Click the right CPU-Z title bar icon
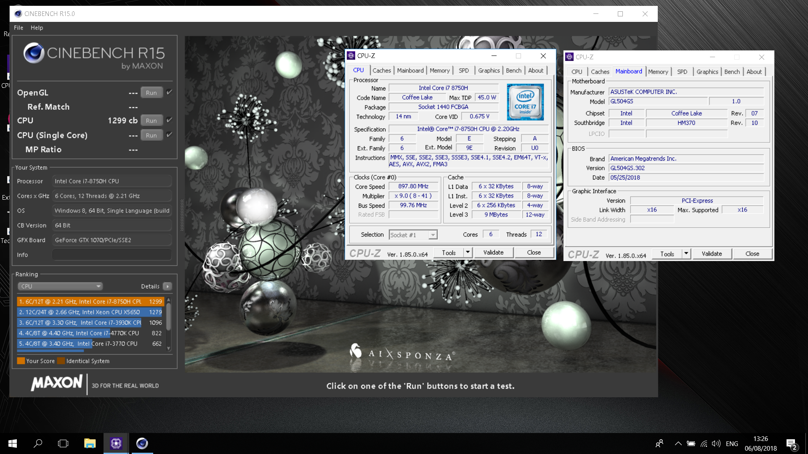 (x=569, y=57)
